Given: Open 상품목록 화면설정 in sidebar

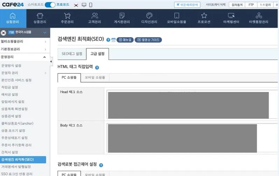Looking at the screenshot, I should tap(14, 109).
